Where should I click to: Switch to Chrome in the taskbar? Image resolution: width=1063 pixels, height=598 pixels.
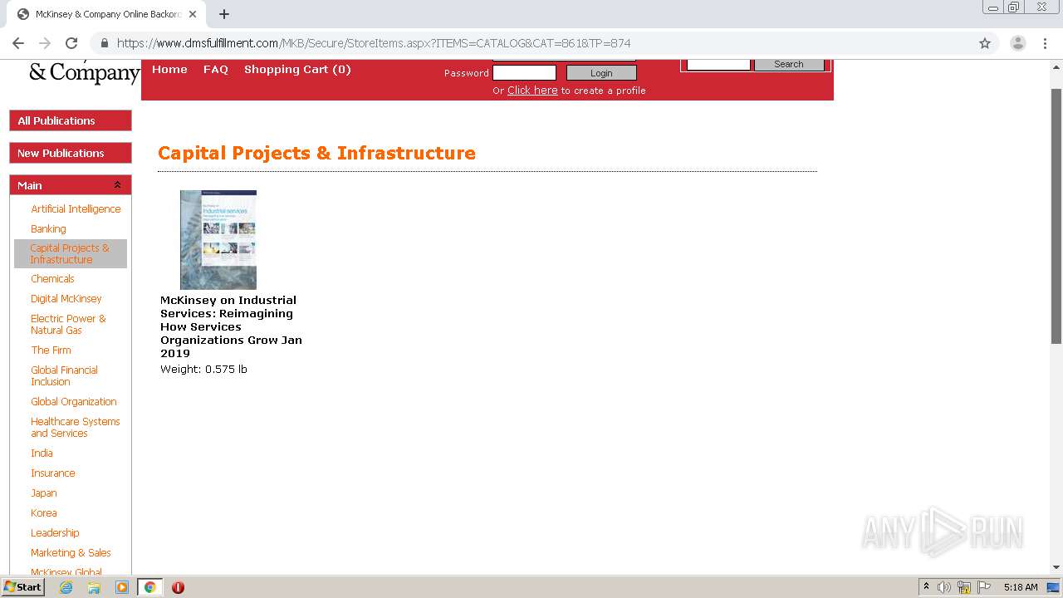pyautogui.click(x=149, y=587)
